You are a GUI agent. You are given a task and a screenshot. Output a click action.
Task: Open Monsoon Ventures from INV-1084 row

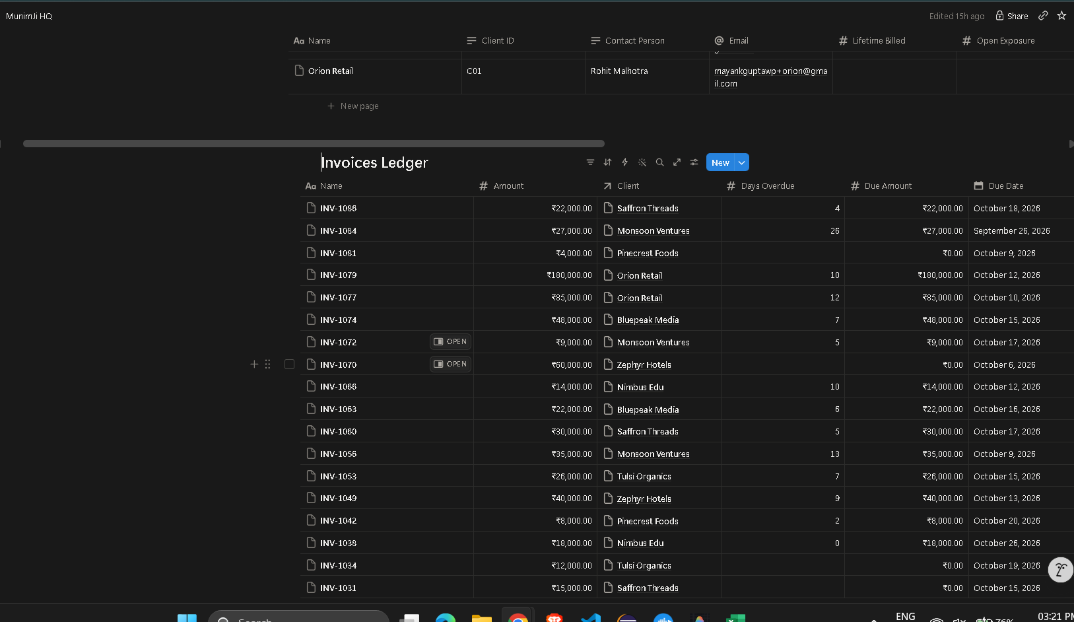653,231
